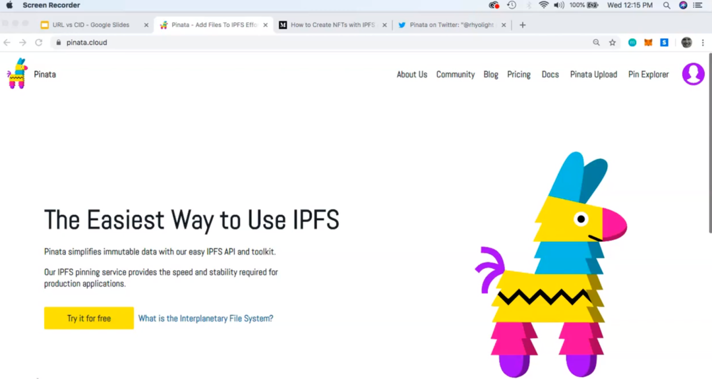712x379 pixels.
Task: Click the screen recording status icon
Action: tap(494, 5)
